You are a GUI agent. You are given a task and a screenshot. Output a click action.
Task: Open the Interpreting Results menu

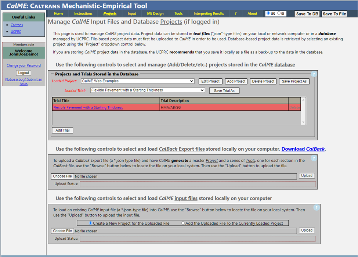coord(209,14)
